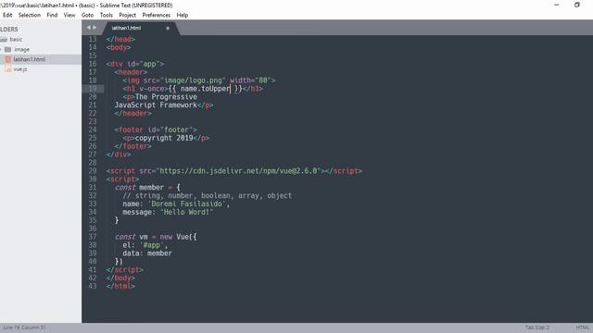Image resolution: width=593 pixels, height=333 pixels.
Task: Open the View menu
Action: tap(69, 15)
